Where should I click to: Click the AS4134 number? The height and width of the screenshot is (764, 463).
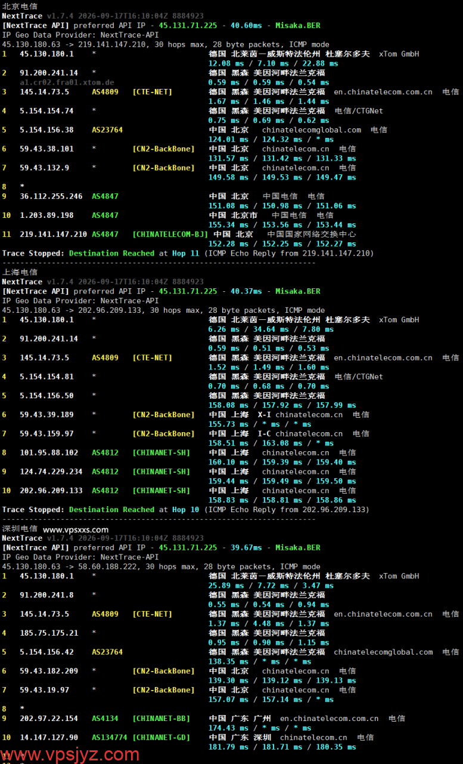[105, 719]
